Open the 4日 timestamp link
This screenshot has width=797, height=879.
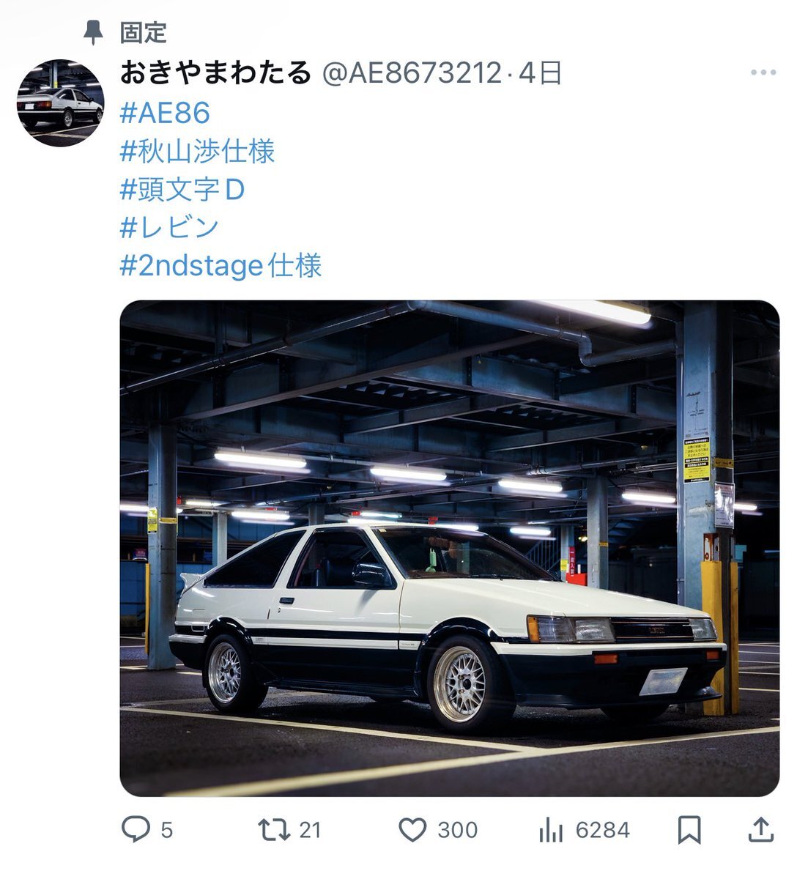[x=540, y=73]
